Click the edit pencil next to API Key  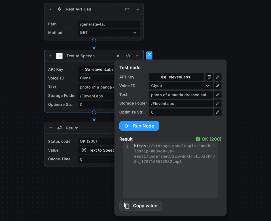pos(218,77)
